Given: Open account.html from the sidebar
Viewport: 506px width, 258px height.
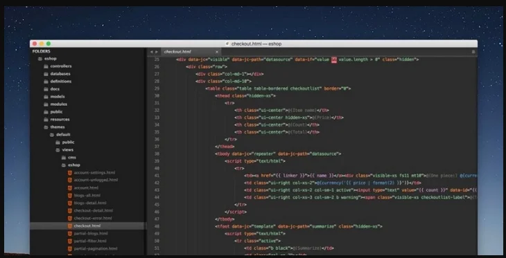Looking at the screenshot, I should (86, 187).
